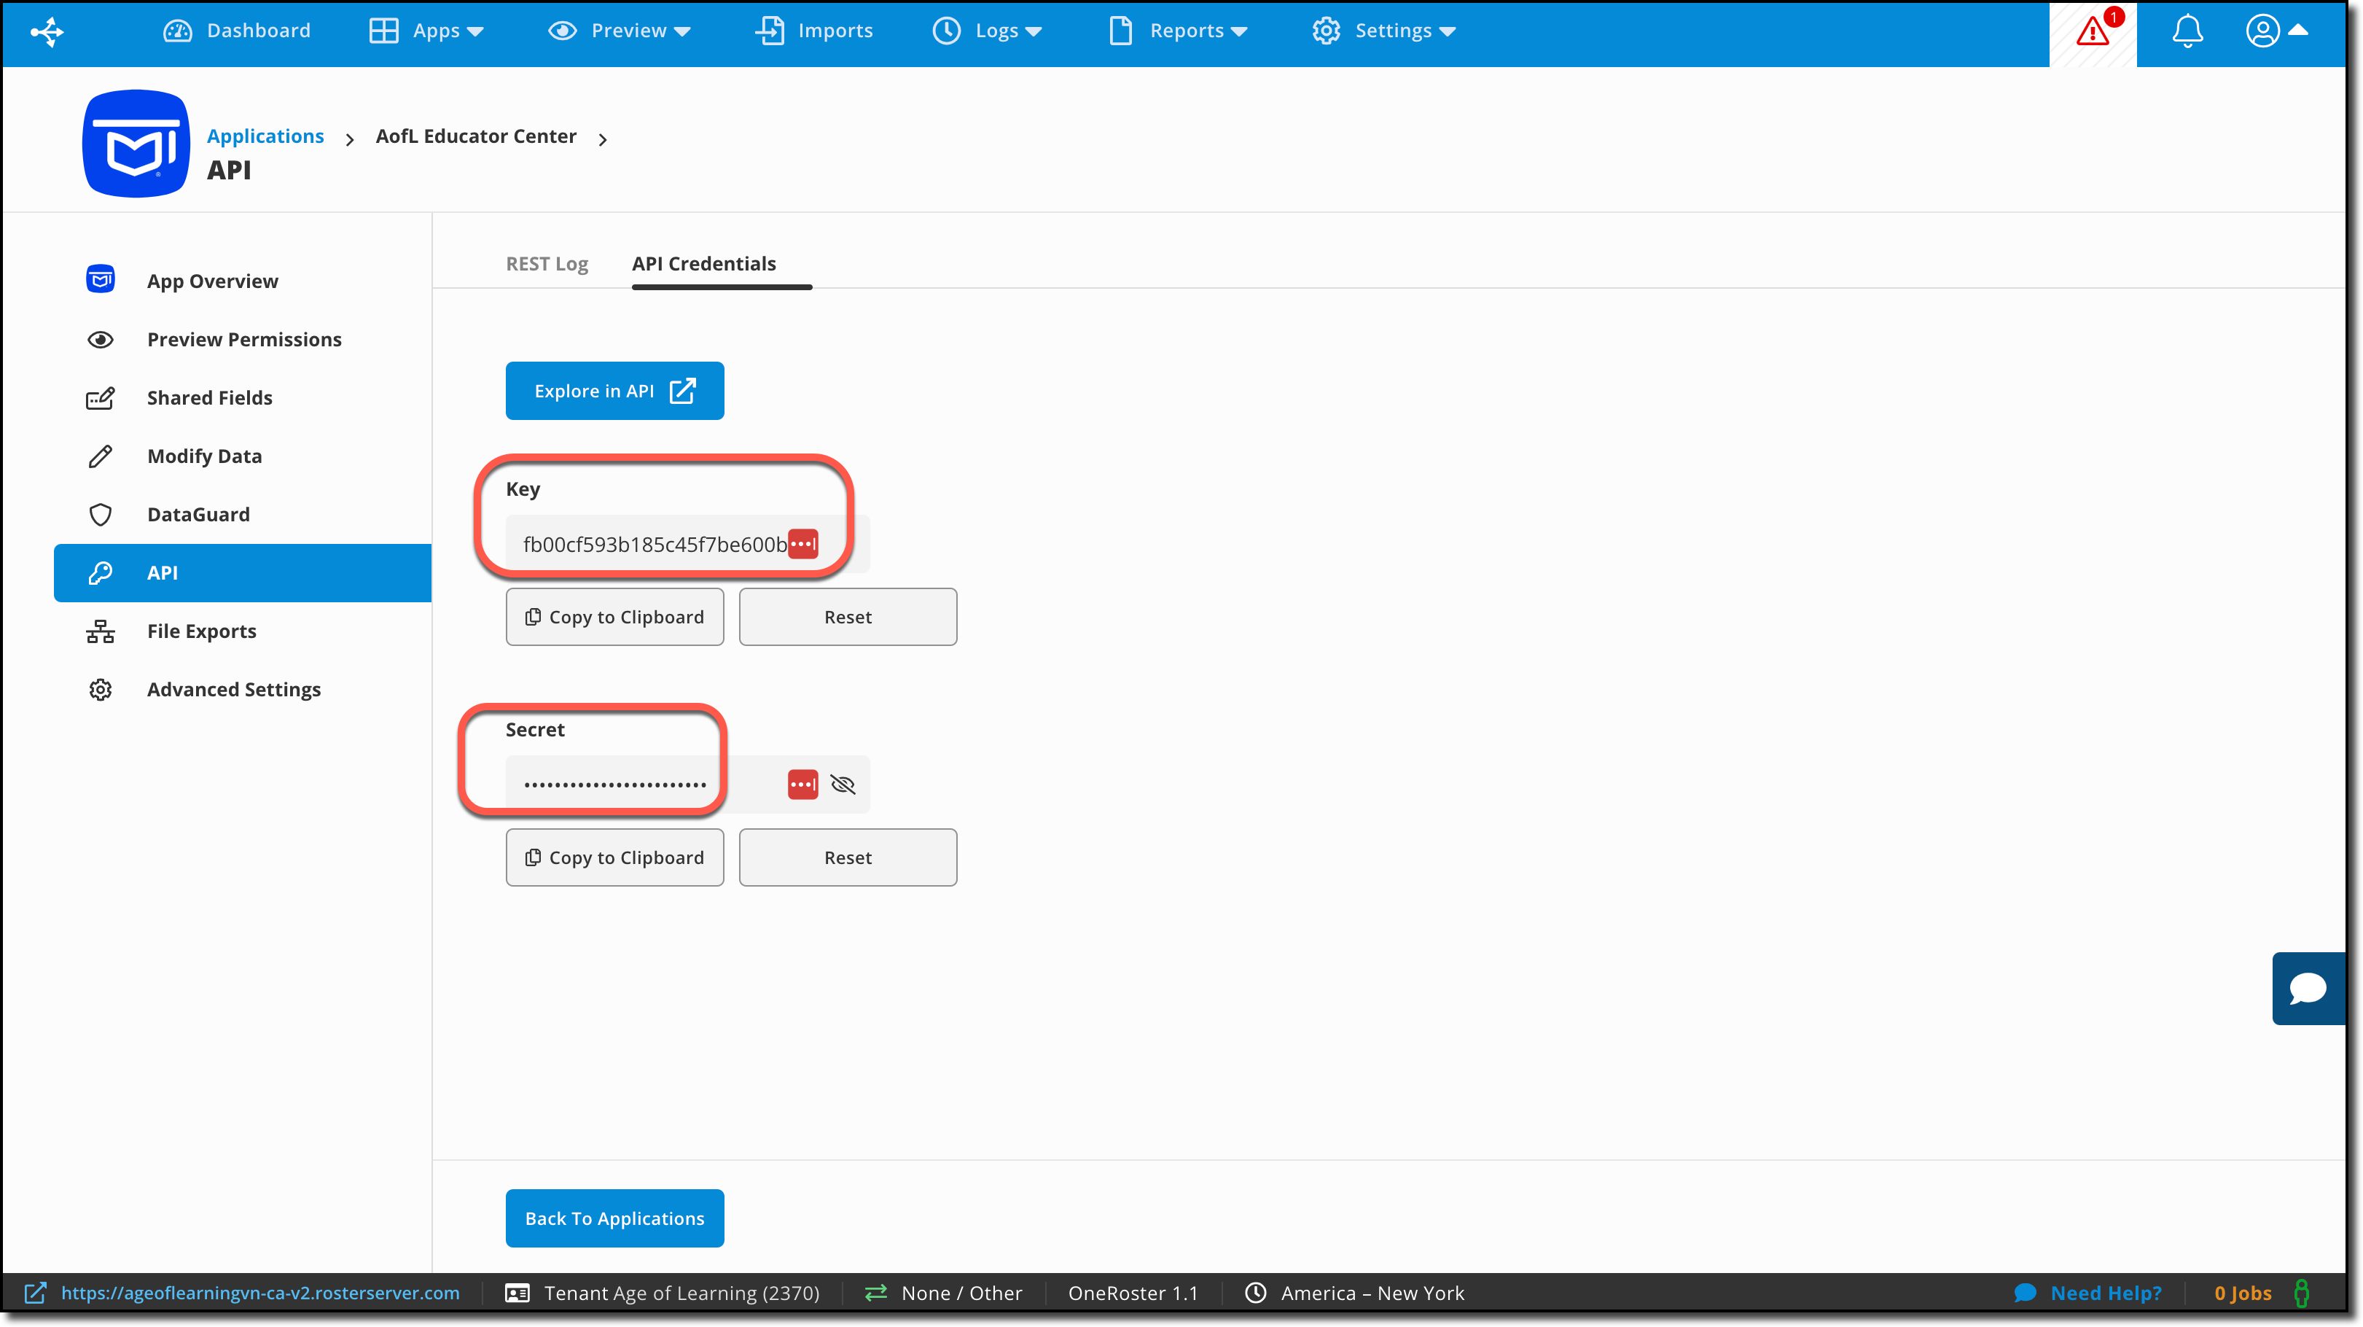This screenshot has width=2363, height=1327.
Task: Expand the Reports dropdown arrow
Action: click(x=1238, y=32)
